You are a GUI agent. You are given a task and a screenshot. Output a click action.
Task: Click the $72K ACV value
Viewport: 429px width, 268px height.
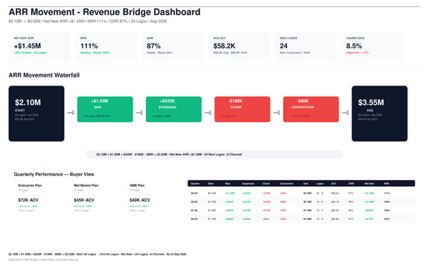click(x=28, y=200)
